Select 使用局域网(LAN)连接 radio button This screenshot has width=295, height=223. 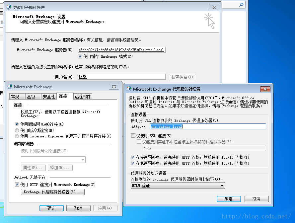point(17,124)
